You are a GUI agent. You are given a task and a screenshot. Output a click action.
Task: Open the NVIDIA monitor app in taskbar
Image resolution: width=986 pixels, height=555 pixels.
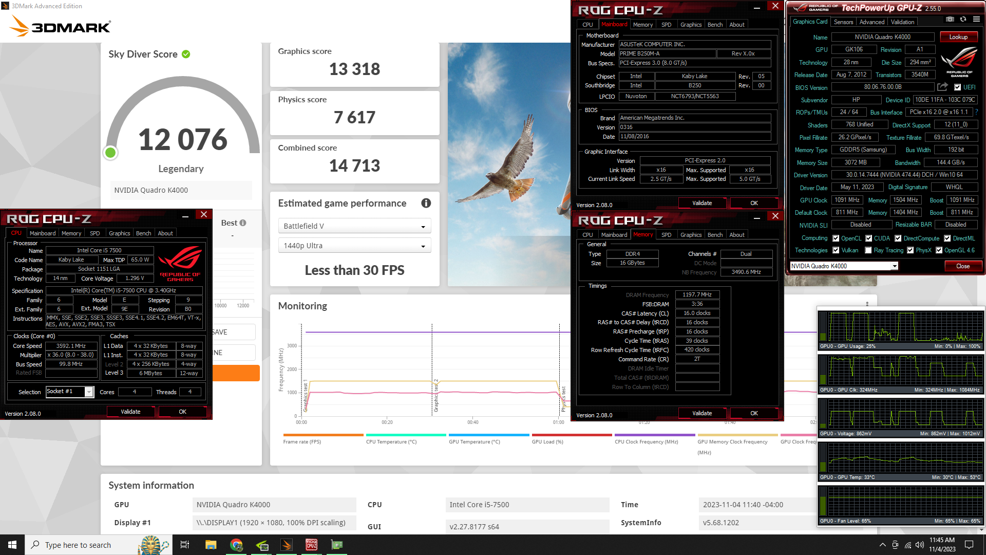[261, 545]
